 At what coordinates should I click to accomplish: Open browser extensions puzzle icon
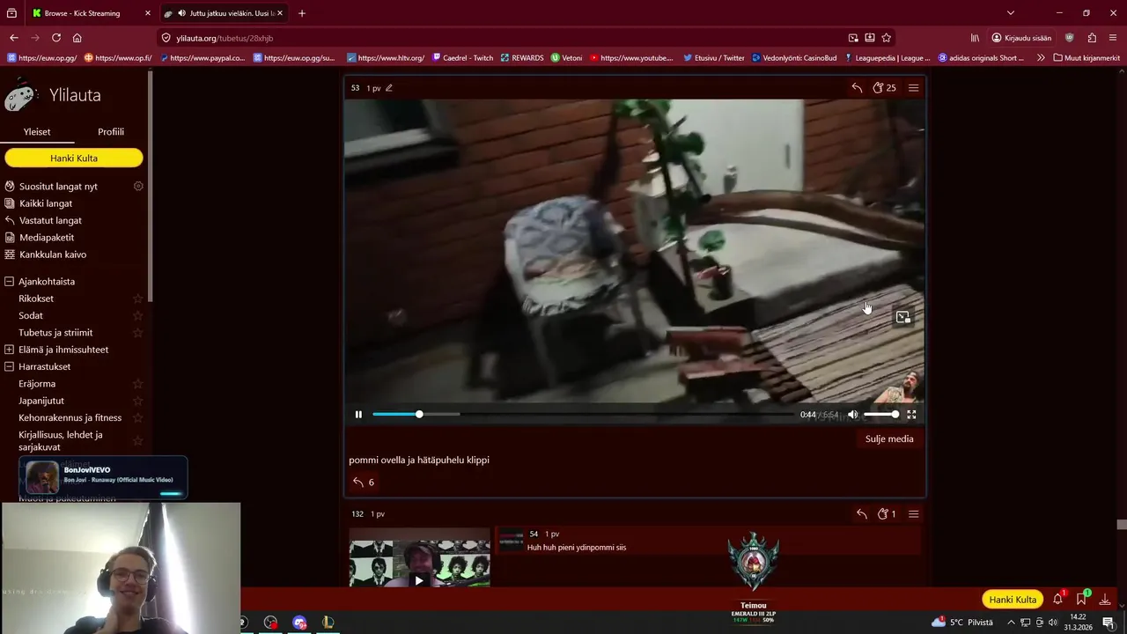point(1092,38)
